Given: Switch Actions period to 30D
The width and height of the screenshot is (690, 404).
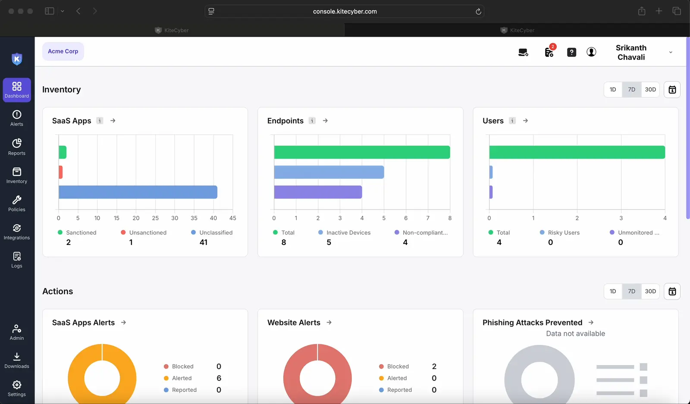Looking at the screenshot, I should click(650, 291).
